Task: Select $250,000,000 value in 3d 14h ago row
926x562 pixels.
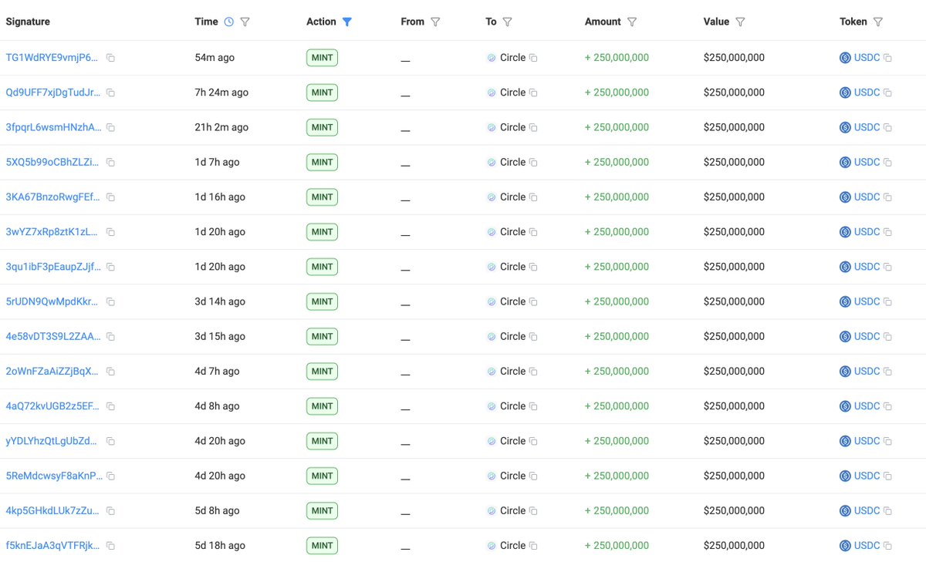Action: 734,301
